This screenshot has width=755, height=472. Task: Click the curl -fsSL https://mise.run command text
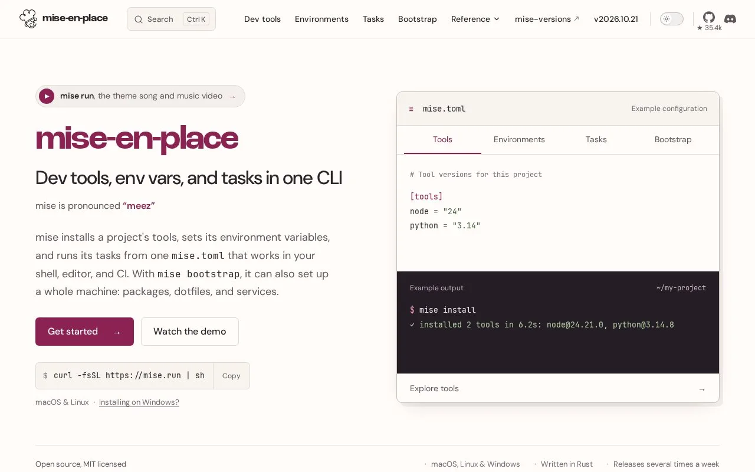point(129,376)
